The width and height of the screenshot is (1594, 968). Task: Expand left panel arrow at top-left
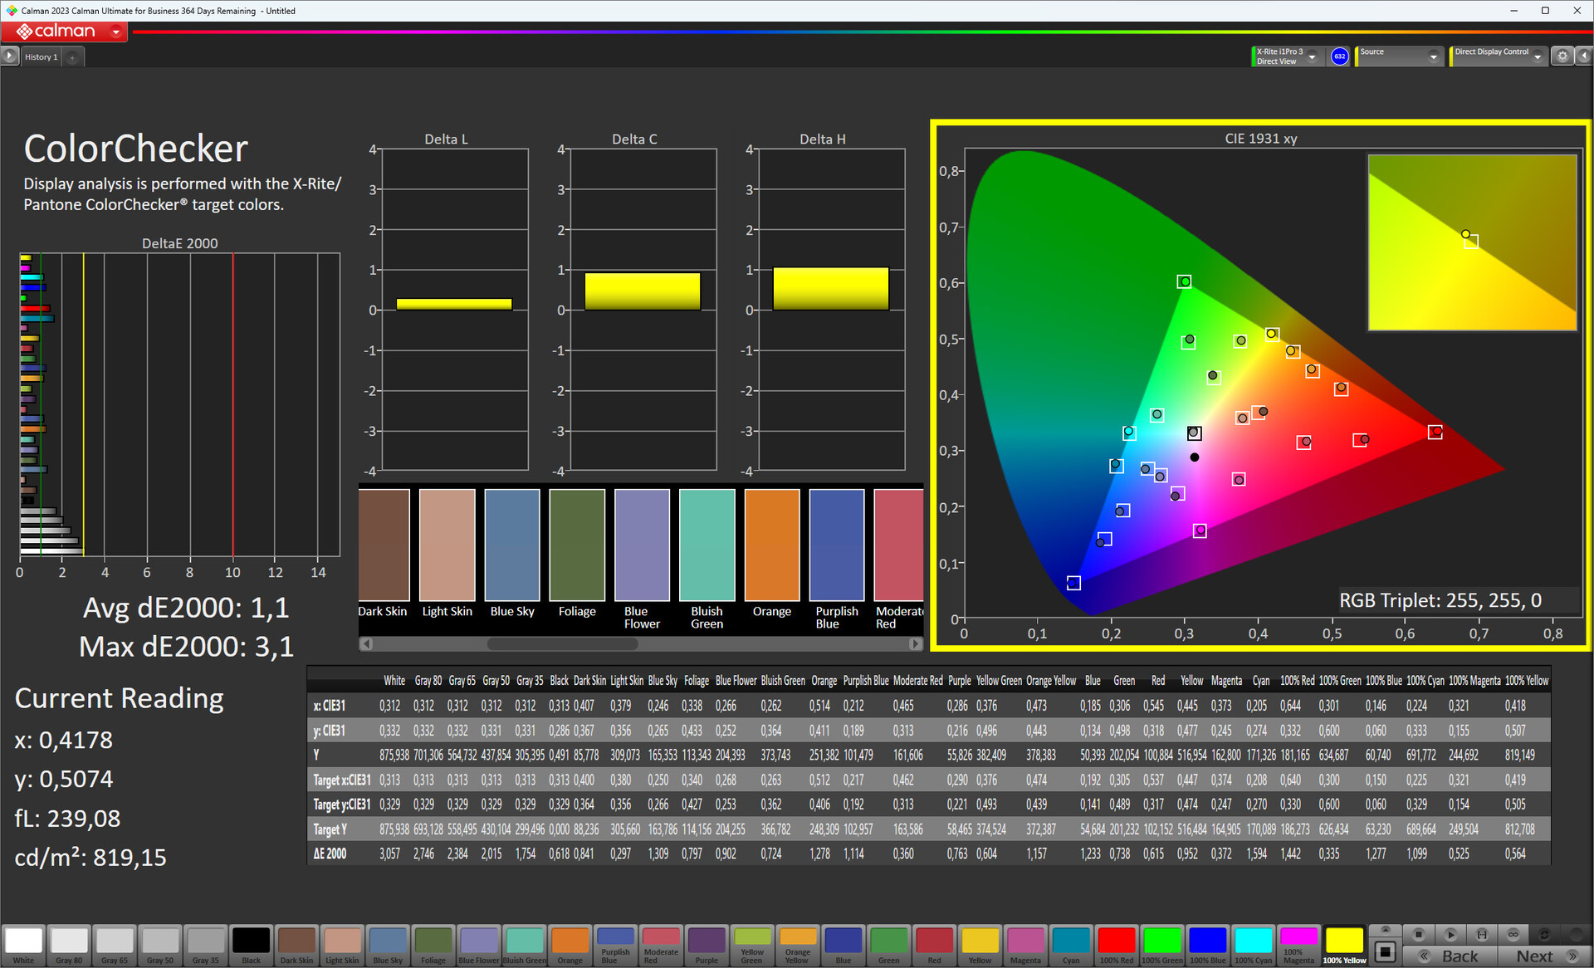click(9, 56)
